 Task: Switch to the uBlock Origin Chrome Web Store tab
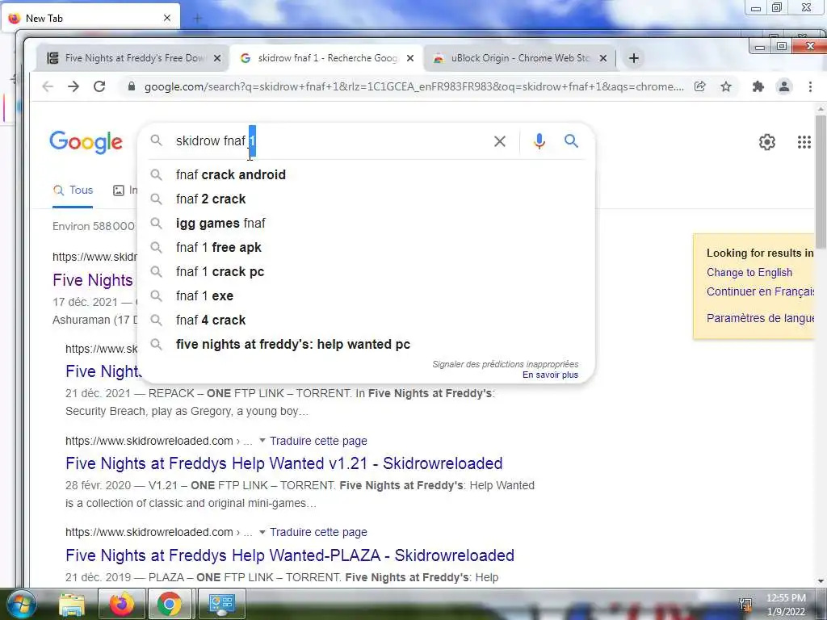click(519, 58)
